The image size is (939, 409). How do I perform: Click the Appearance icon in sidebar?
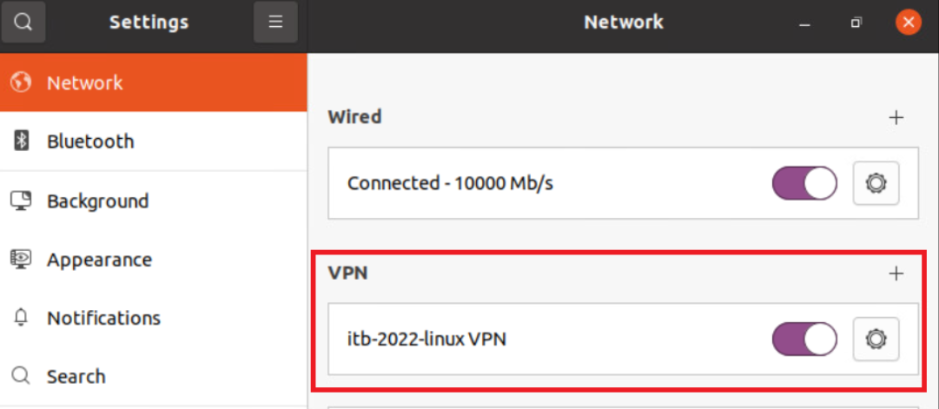[x=22, y=259]
